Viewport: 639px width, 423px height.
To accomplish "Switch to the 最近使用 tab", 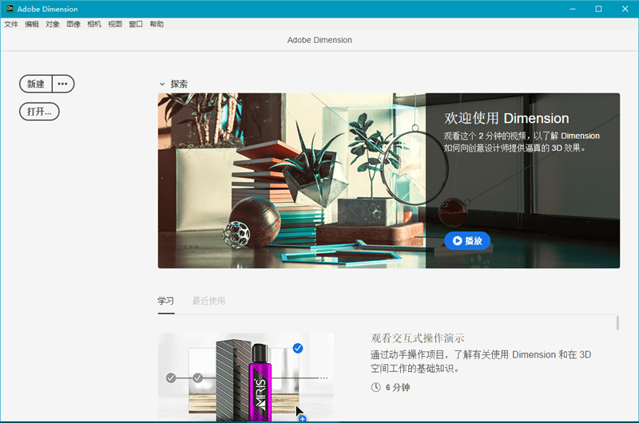I will pyautogui.click(x=208, y=301).
